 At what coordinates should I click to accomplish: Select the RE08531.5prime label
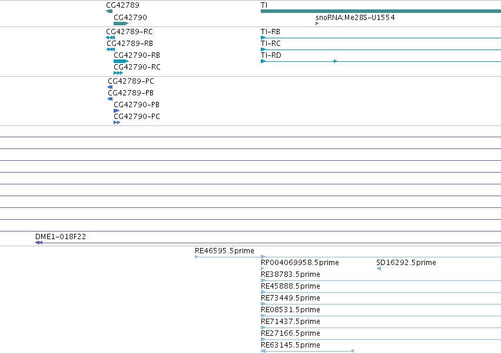coord(290,310)
